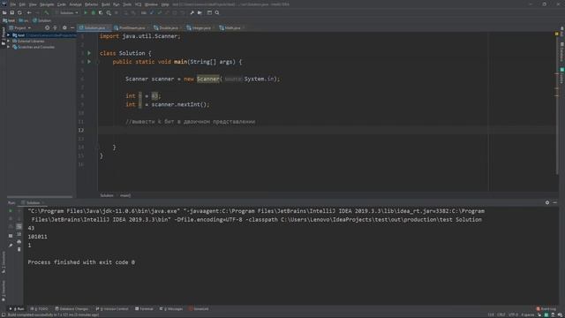Open the Version Control tool window
This screenshot has width=565, height=318.
point(112,309)
